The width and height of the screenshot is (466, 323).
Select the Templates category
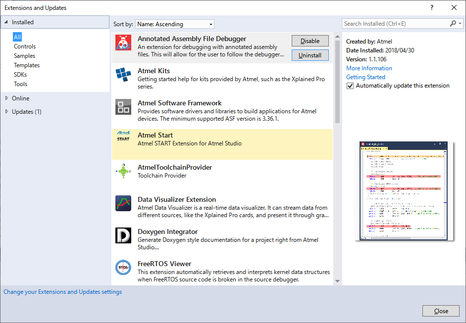(27, 65)
